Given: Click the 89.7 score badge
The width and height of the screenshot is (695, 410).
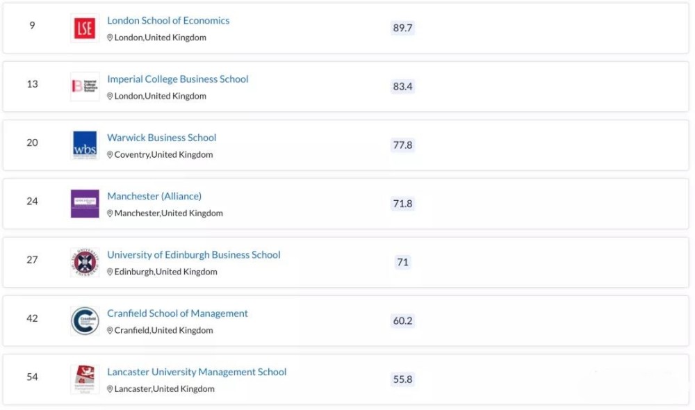Looking at the screenshot, I should 402,28.
